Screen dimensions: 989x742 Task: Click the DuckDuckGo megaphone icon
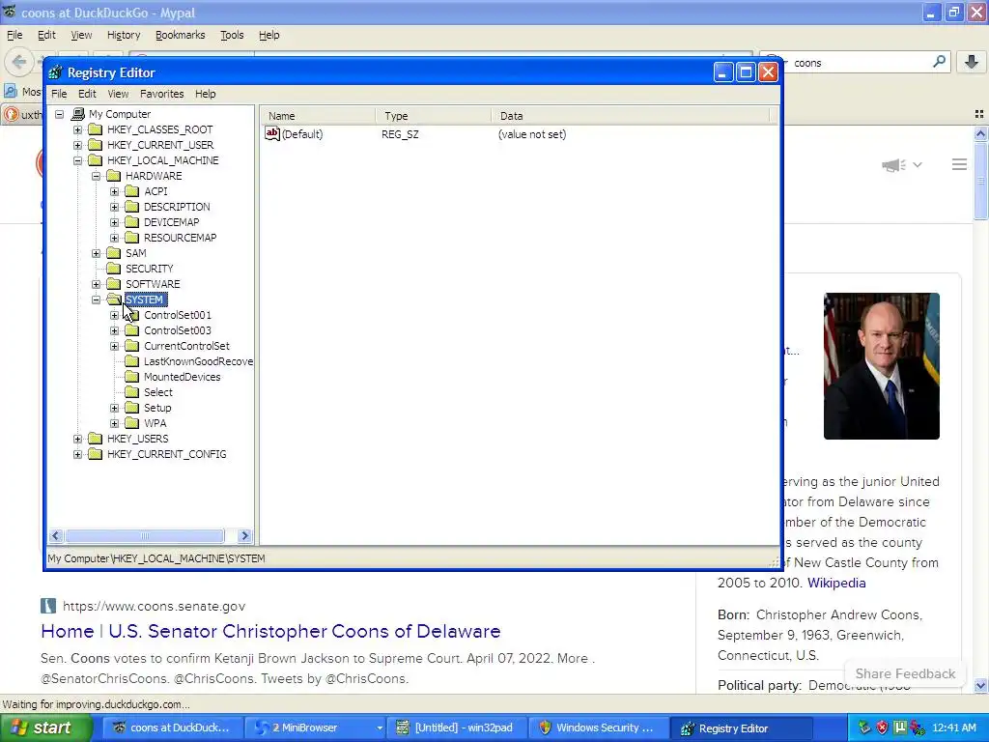click(x=893, y=165)
